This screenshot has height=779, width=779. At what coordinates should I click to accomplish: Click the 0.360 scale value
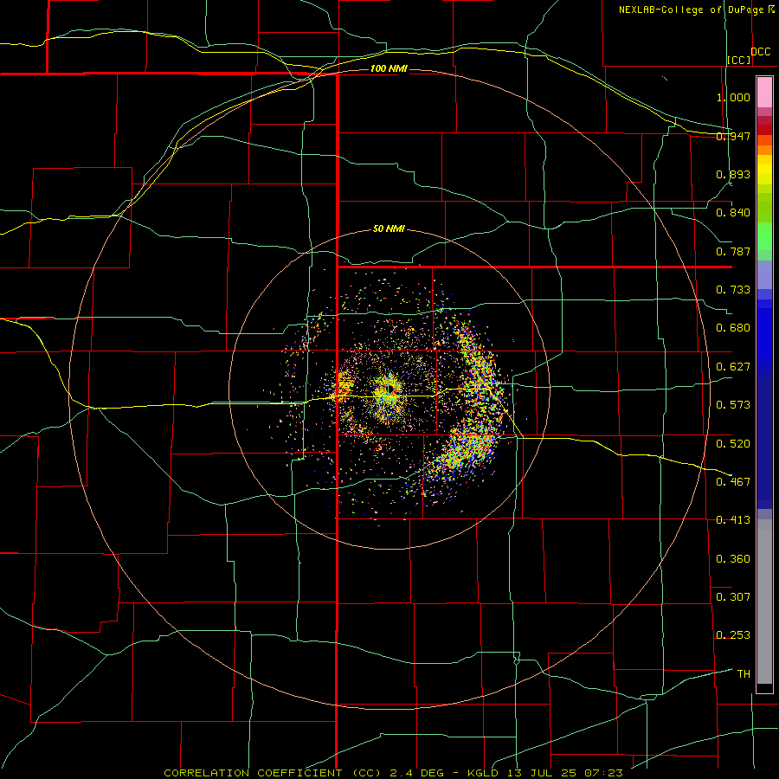click(x=733, y=559)
